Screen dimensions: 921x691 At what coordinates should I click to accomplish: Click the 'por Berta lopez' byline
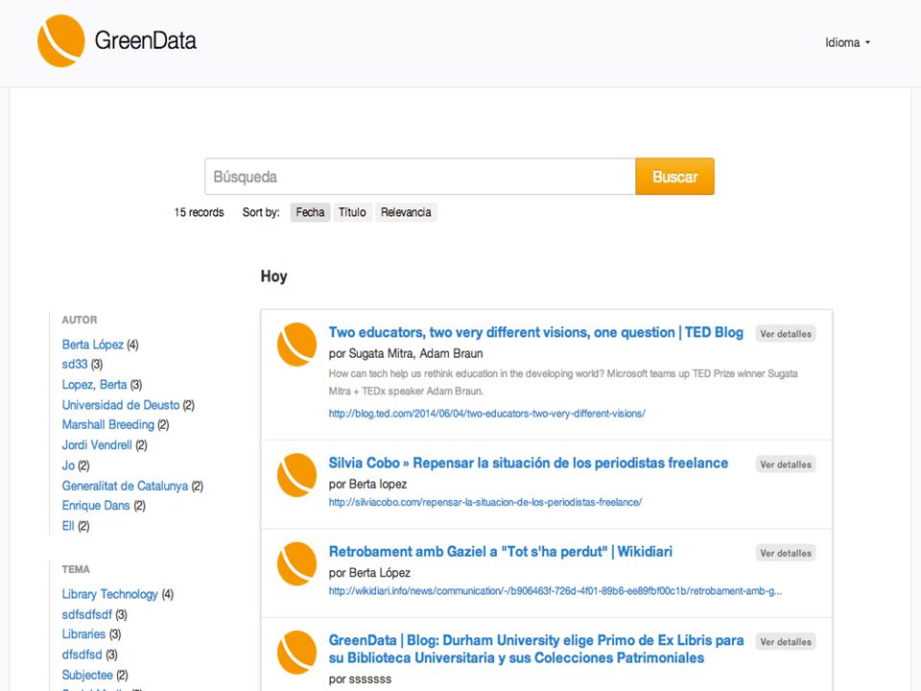click(x=367, y=484)
